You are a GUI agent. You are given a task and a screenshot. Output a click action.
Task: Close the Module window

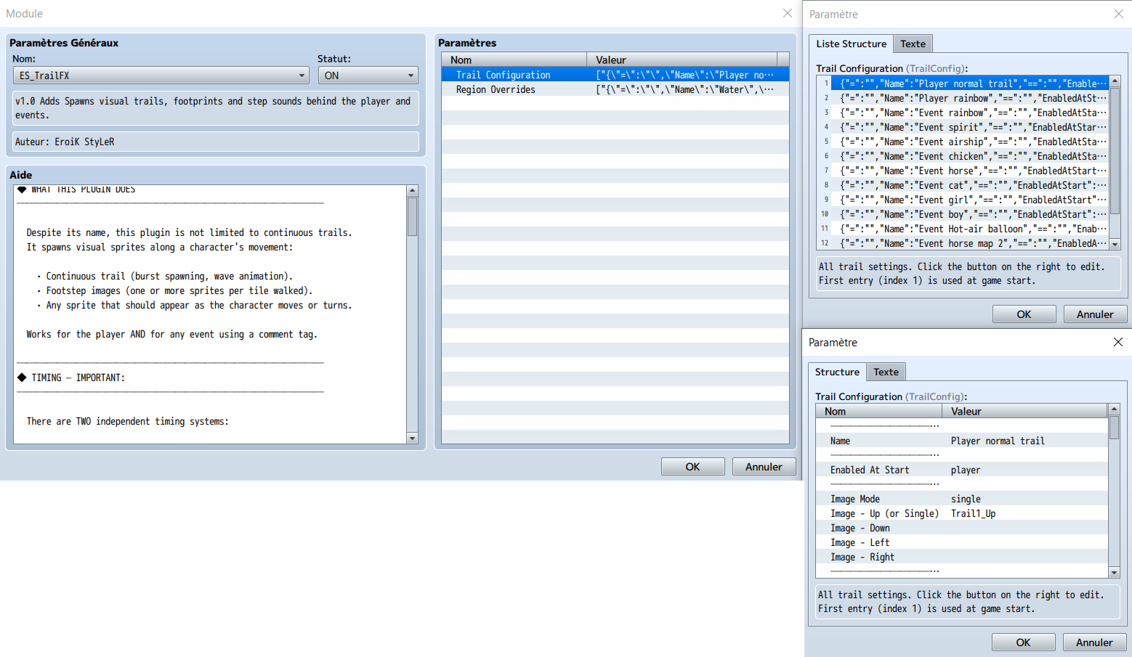click(x=787, y=13)
